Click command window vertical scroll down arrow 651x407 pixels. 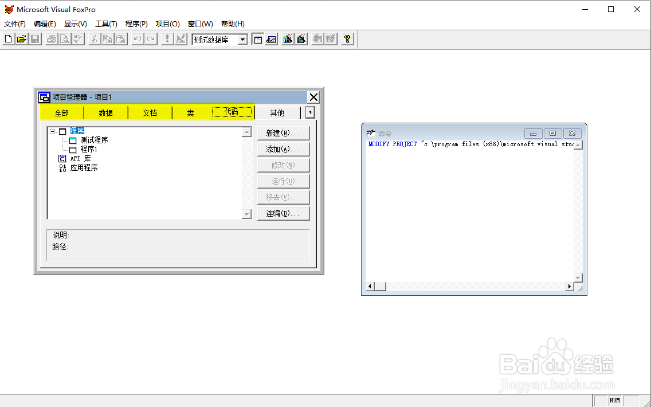pyautogui.click(x=578, y=277)
